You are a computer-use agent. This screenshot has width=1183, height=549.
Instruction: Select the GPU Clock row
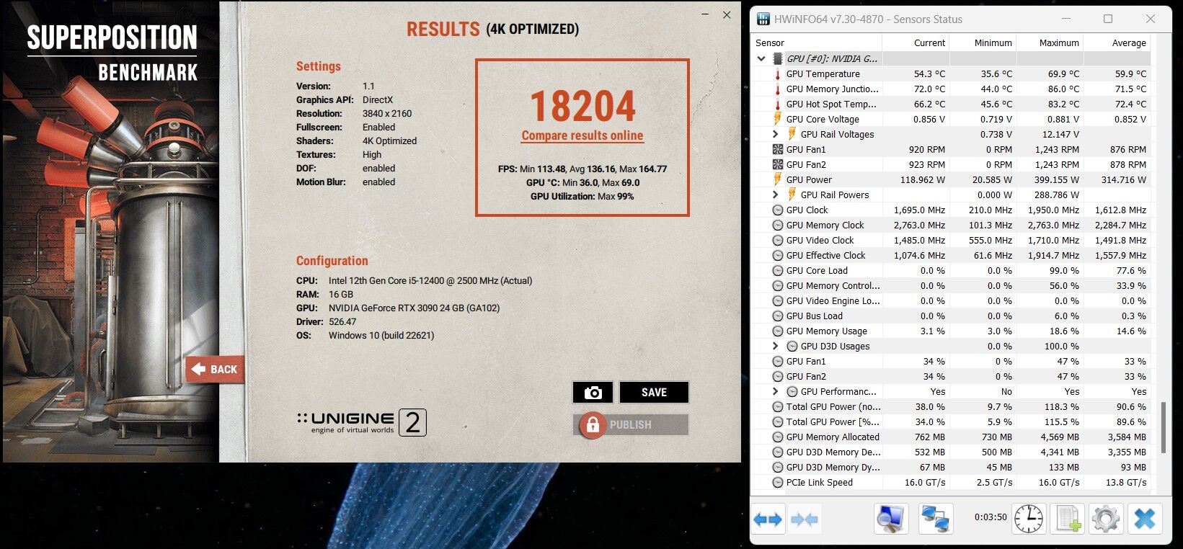(x=951, y=210)
